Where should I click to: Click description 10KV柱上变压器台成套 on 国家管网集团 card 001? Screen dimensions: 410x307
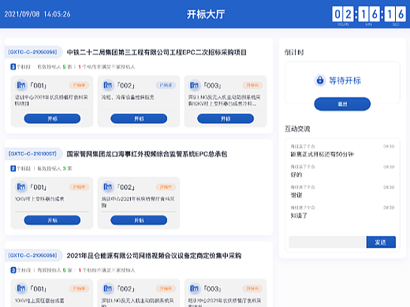[39, 198]
